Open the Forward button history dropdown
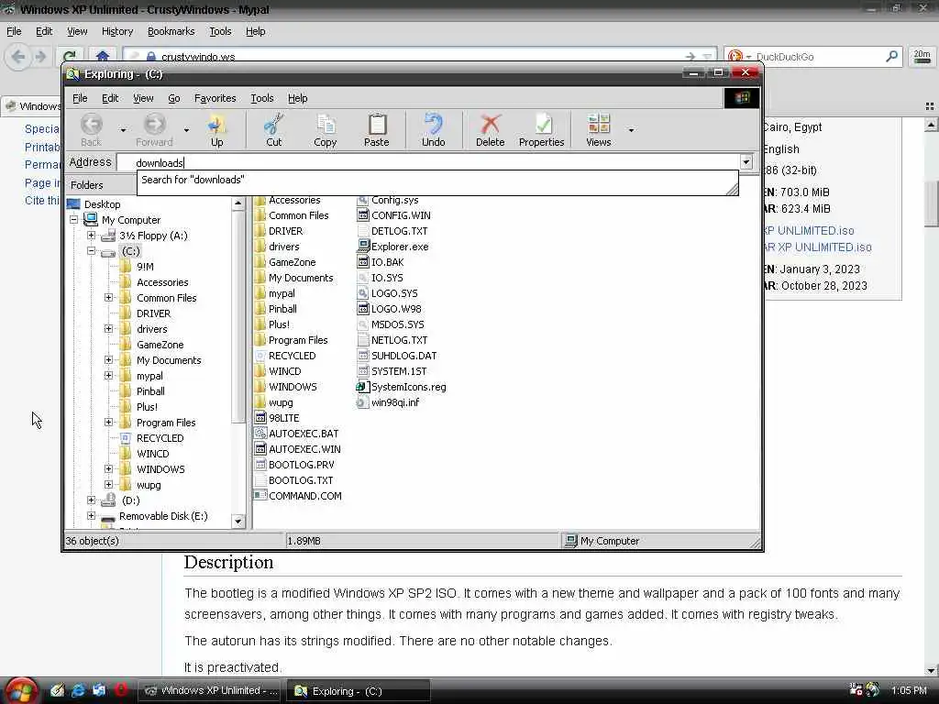The height and width of the screenshot is (704, 939). point(186,130)
